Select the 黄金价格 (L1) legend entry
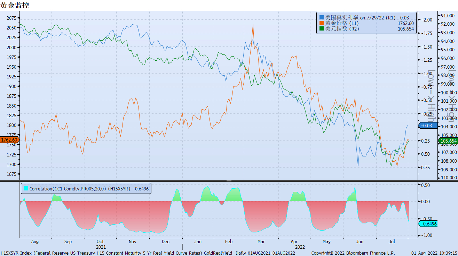458x256 pixels. [341, 23]
